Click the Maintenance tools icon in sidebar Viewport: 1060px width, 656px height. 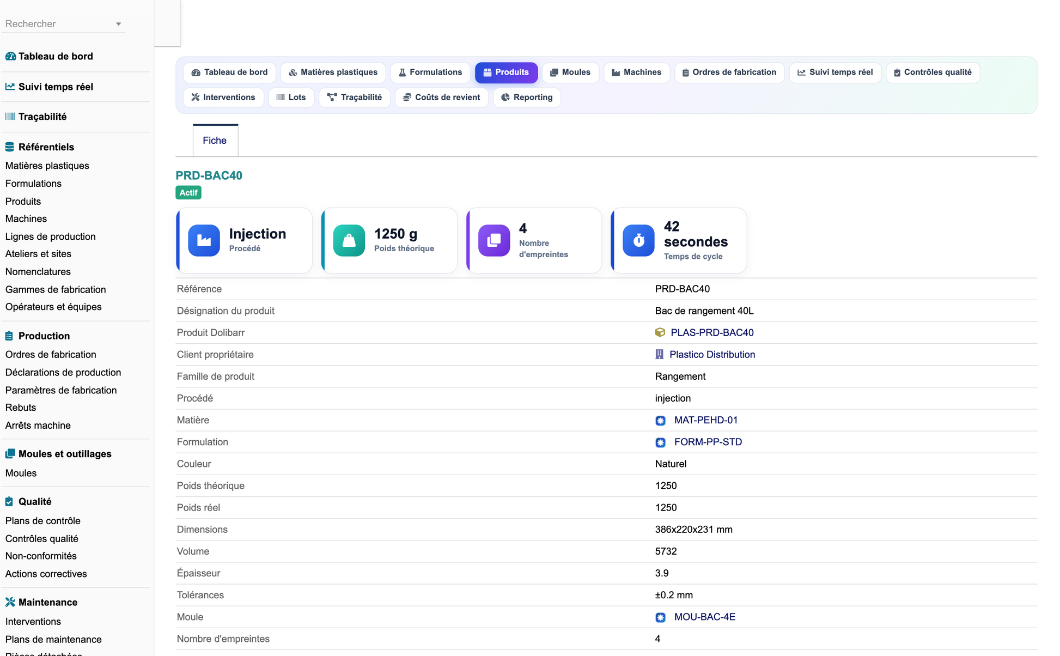10,602
